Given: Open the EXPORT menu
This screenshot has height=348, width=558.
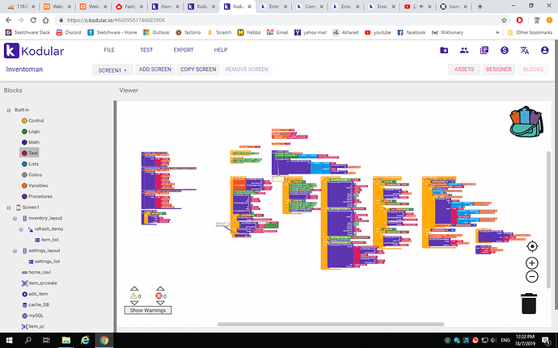Looking at the screenshot, I should tap(184, 50).
